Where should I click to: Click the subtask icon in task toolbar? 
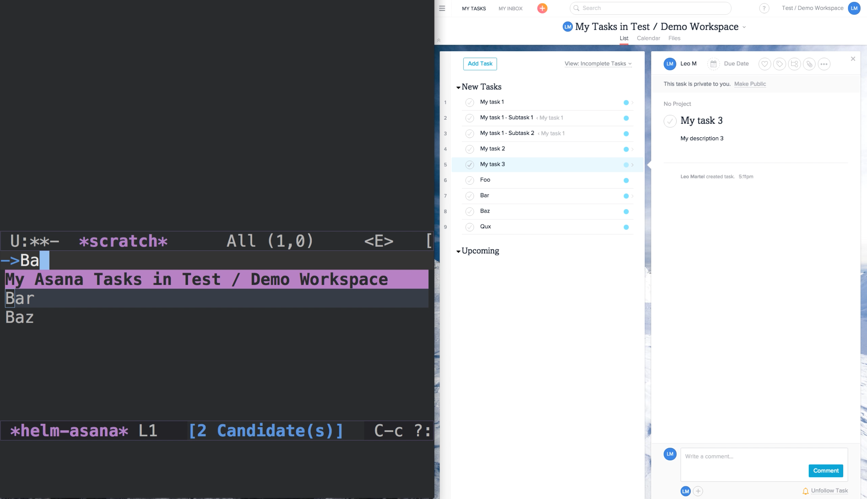(794, 64)
